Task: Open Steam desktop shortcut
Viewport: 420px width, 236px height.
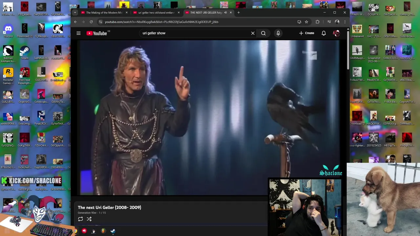Action: point(25,53)
